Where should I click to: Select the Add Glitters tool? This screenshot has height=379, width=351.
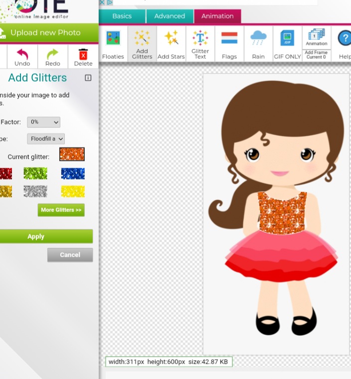(142, 44)
